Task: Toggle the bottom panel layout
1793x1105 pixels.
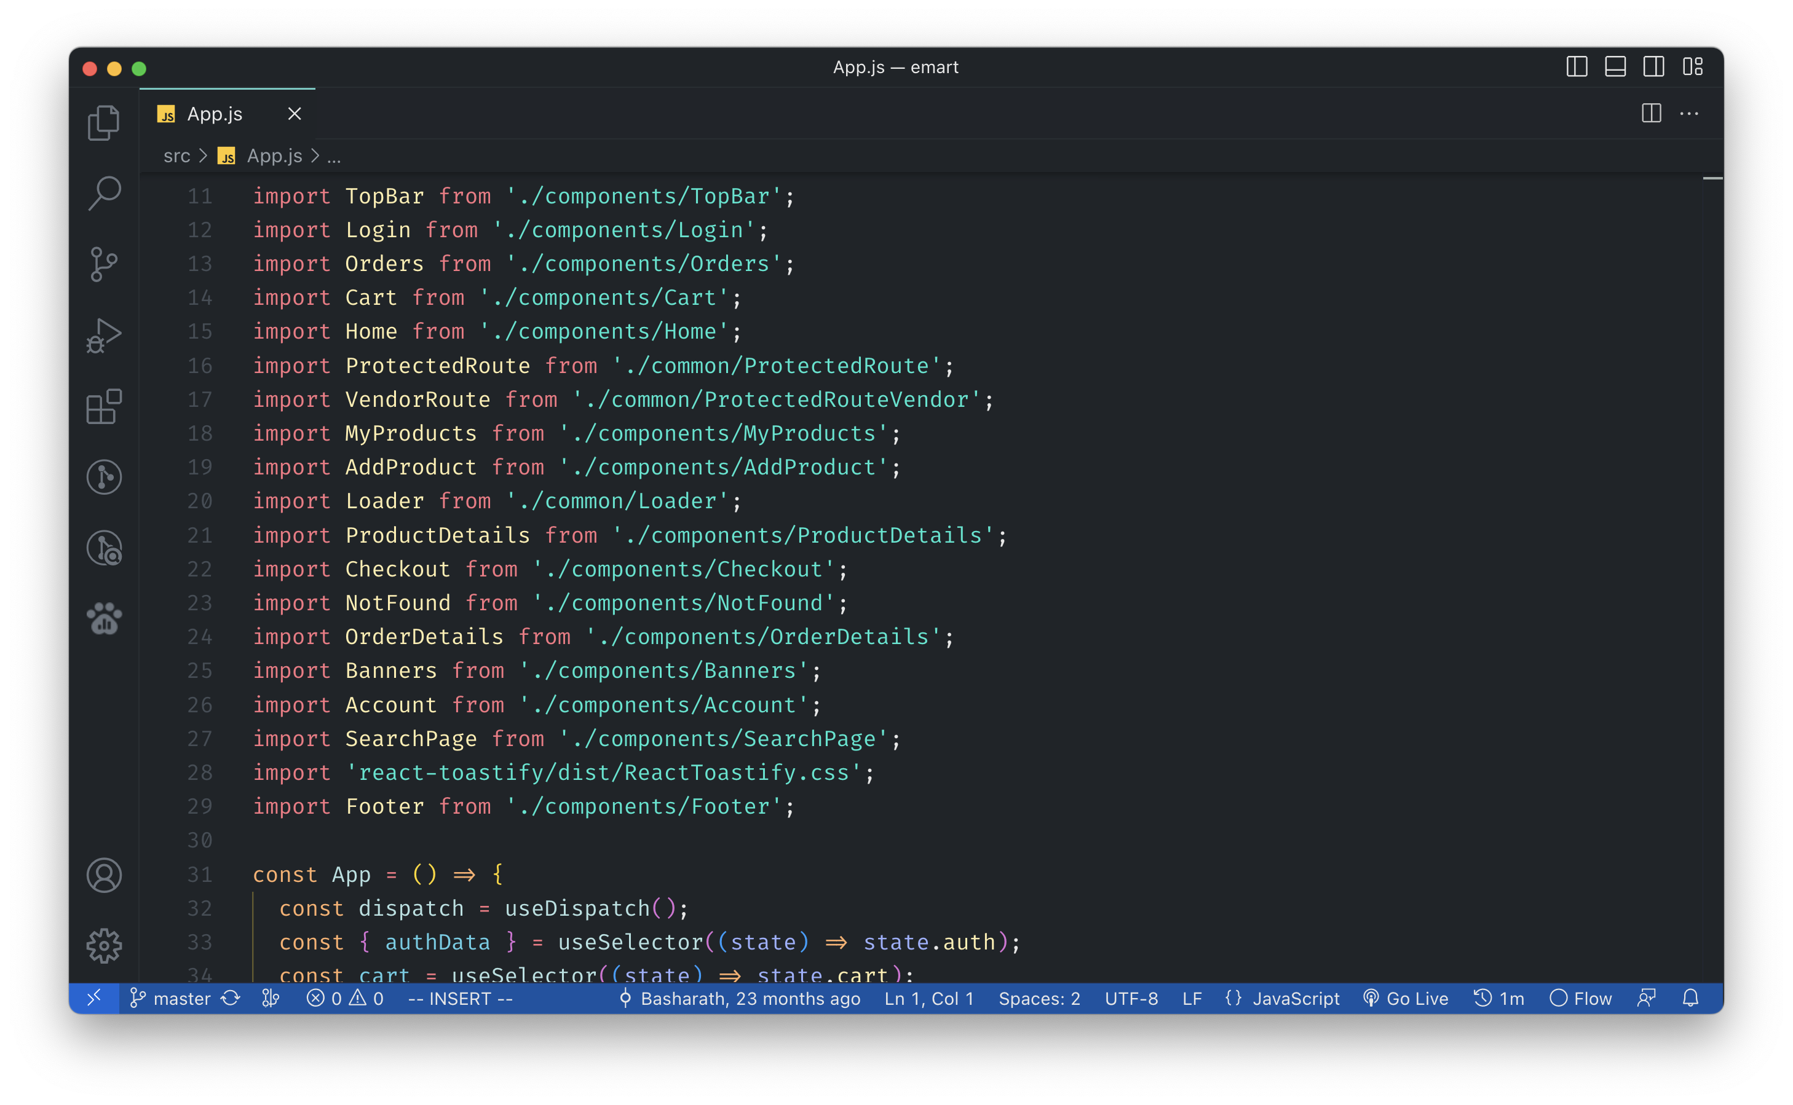Action: click(x=1615, y=67)
